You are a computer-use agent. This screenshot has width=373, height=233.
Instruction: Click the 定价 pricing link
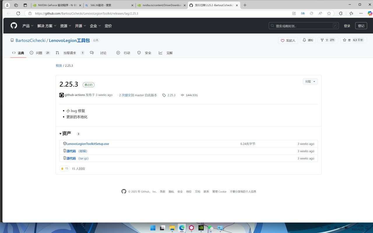click(108, 26)
